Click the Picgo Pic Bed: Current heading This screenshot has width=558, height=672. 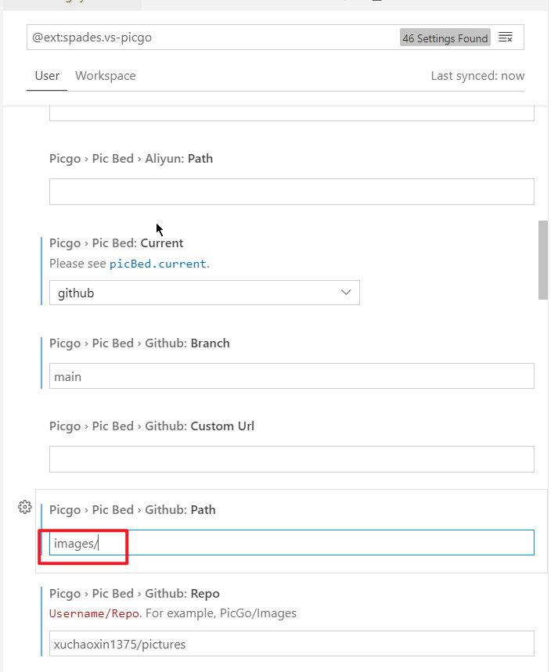pos(117,243)
